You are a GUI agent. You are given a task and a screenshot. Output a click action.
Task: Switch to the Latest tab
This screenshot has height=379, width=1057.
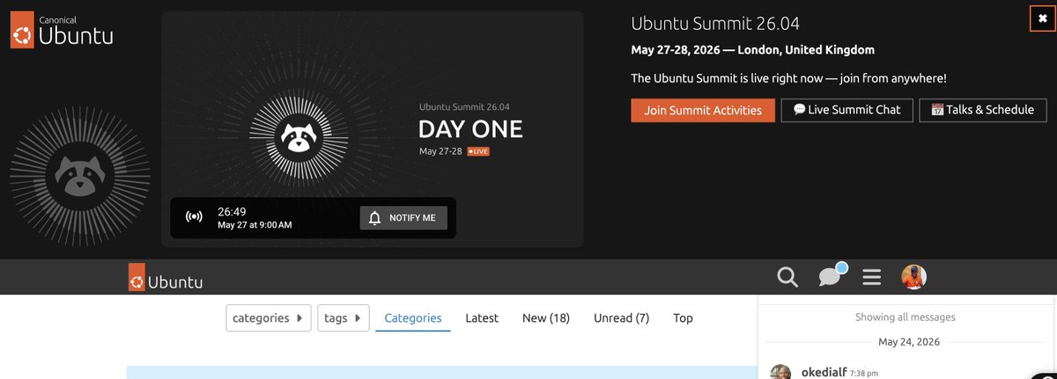[x=482, y=318]
